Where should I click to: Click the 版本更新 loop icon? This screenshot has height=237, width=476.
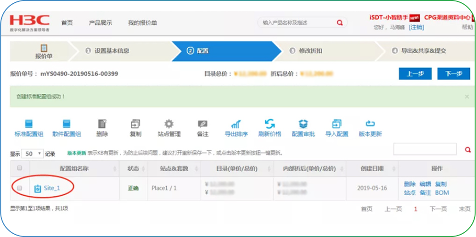[370, 124]
